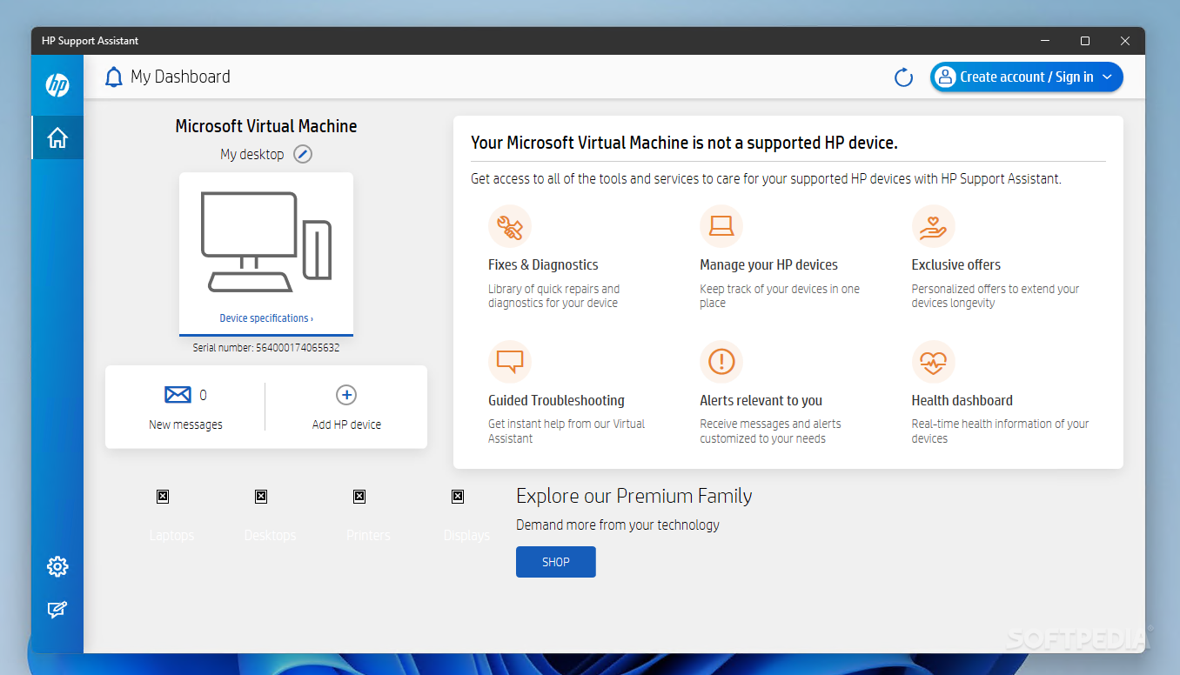The width and height of the screenshot is (1180, 675).
Task: Select the Printers category image
Action: click(x=359, y=497)
